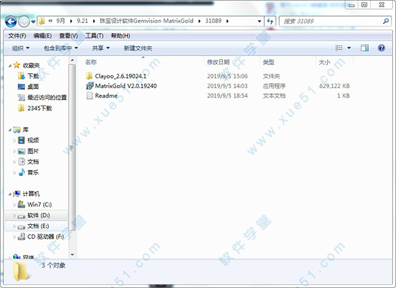This screenshot has width=396, height=288.
Task: Open the 编辑(E) menu
Action: tap(42, 36)
